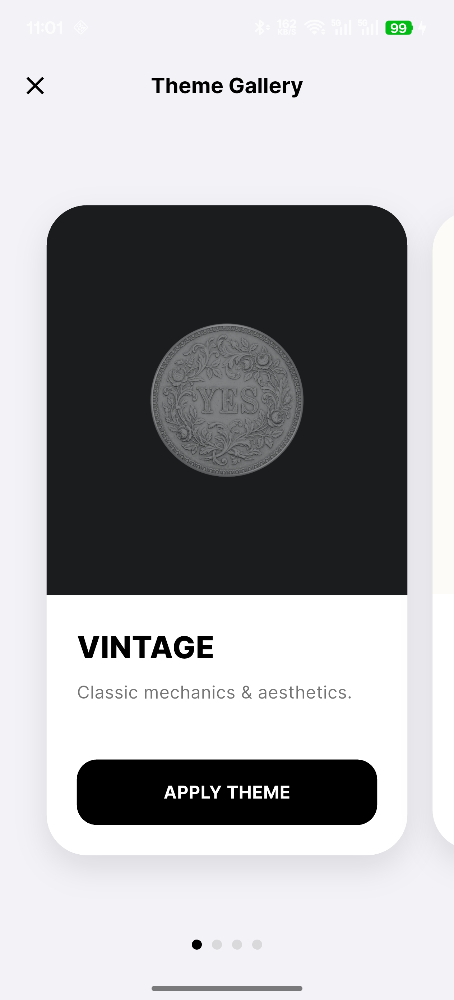This screenshot has width=454, height=1000.
Task: Jump to the second page indicator dot
Action: (217, 945)
